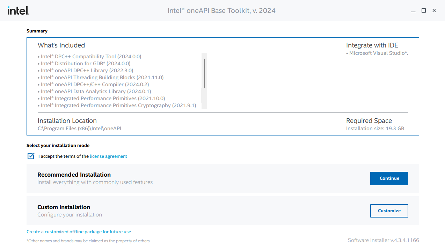Select Intel DPC++ Compatibility Tool (2024.0.0)
The height and width of the screenshot is (250, 445).
tap(89, 57)
